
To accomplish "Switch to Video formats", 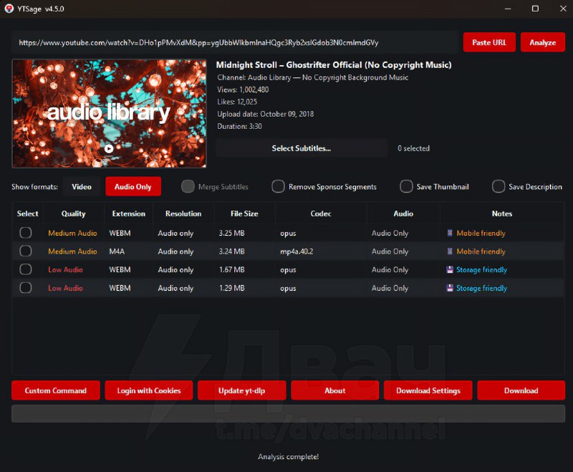I will pyautogui.click(x=82, y=187).
